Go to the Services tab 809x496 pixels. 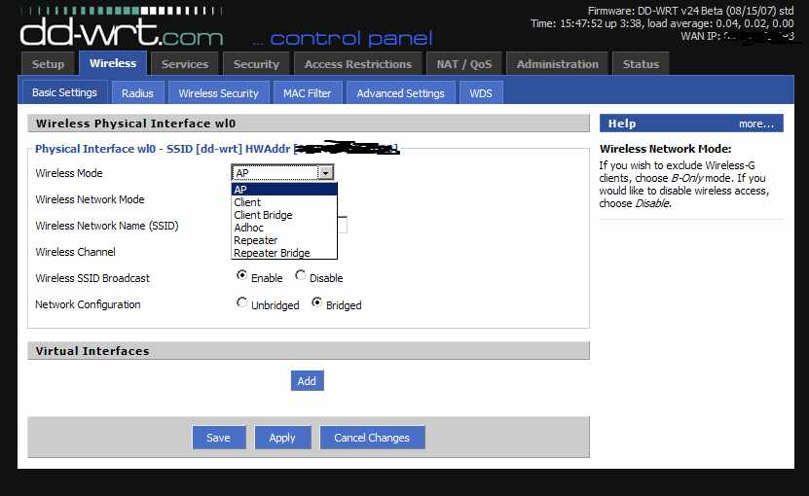(185, 64)
